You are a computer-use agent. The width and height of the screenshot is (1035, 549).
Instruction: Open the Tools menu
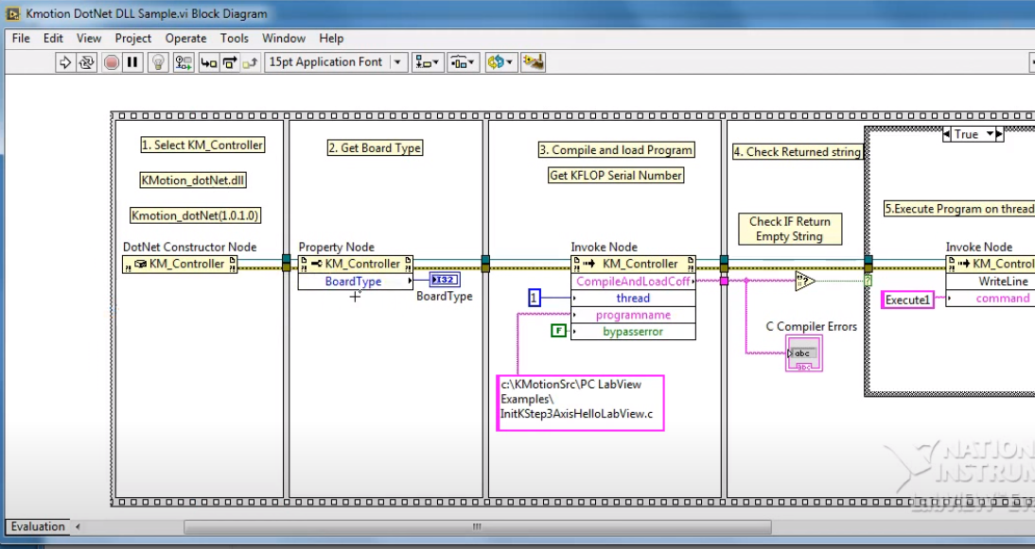(234, 39)
